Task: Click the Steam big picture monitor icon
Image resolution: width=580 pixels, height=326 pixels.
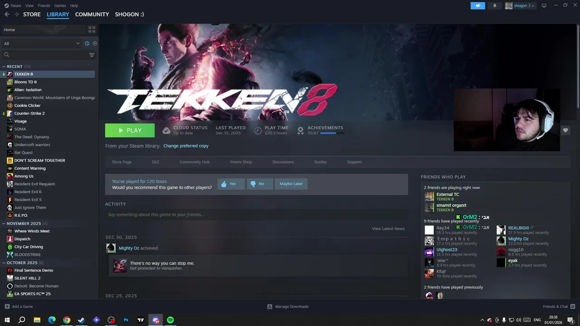Action: point(544,5)
